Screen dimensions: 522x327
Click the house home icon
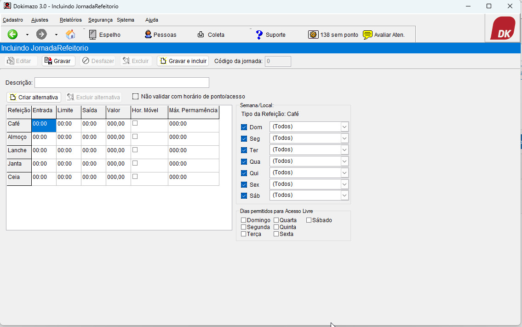click(70, 34)
